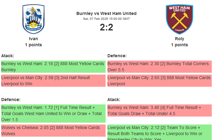Click Roly's 1 points label

180,45
